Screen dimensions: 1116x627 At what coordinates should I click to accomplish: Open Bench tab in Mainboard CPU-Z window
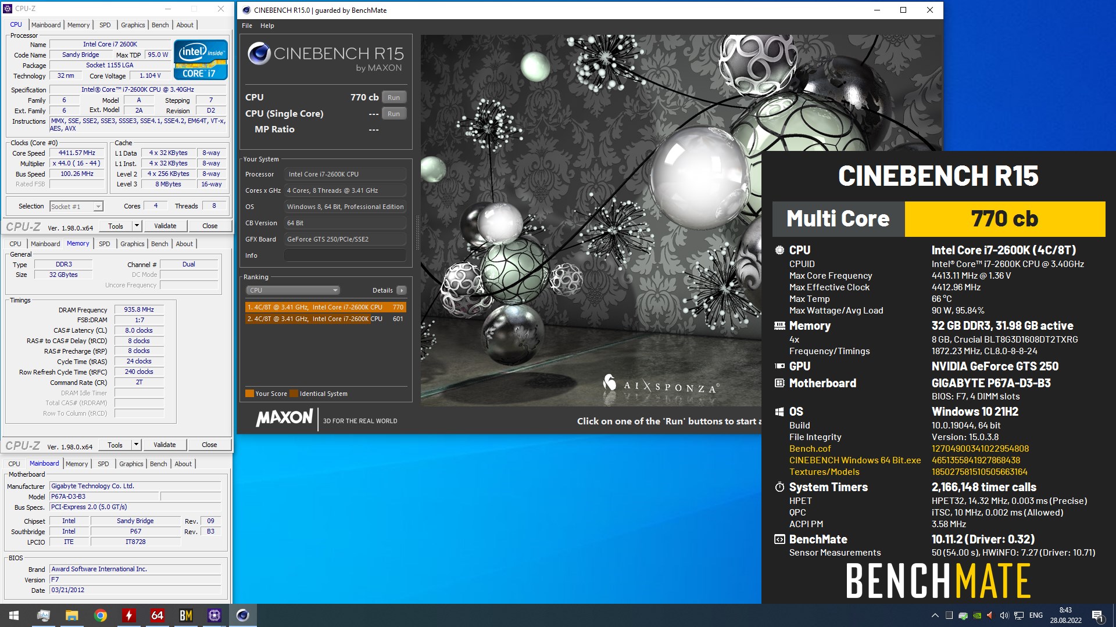click(159, 464)
